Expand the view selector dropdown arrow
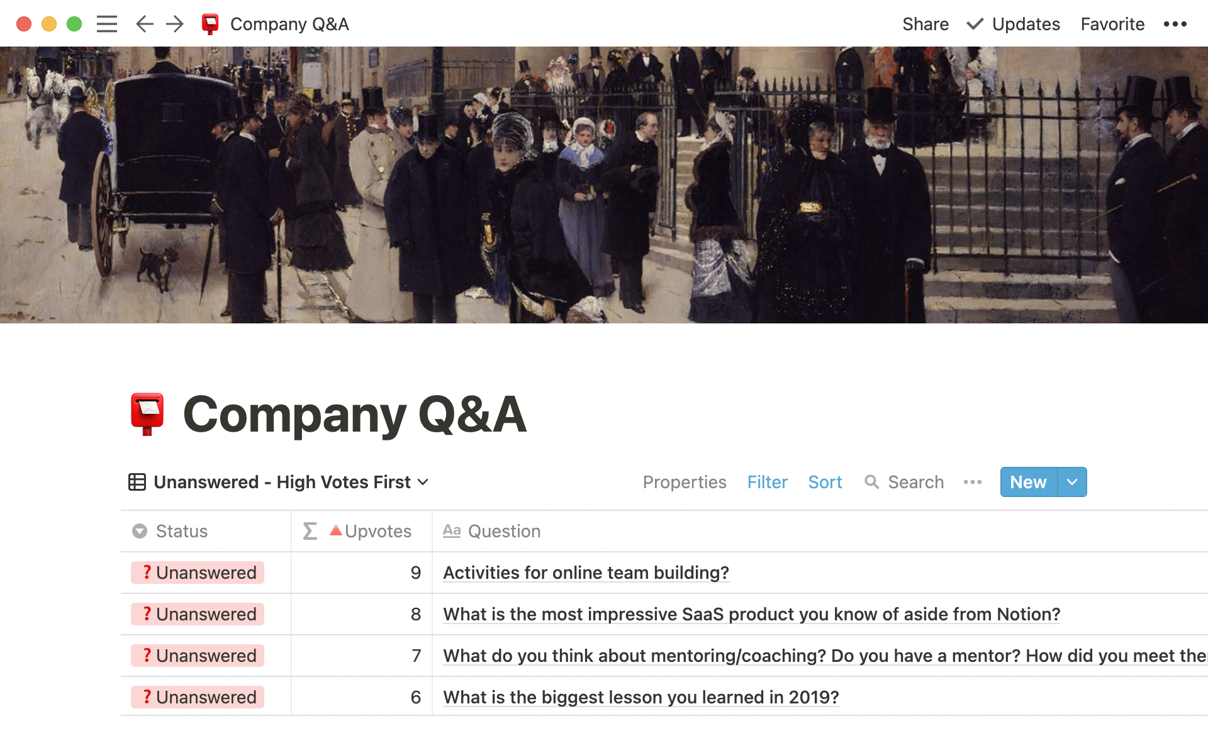Screen dimensions: 1208x755 point(425,482)
